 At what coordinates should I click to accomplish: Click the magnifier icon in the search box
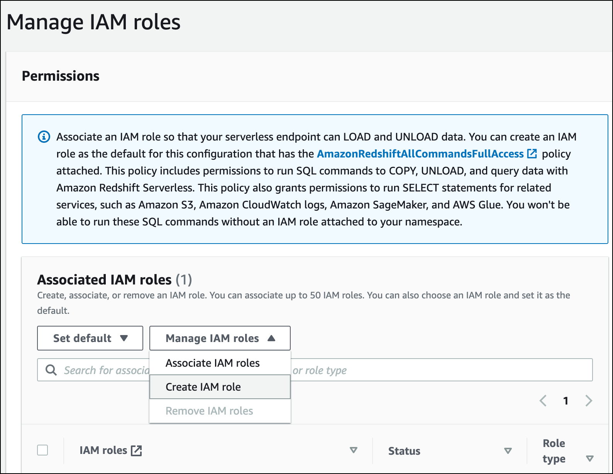51,370
